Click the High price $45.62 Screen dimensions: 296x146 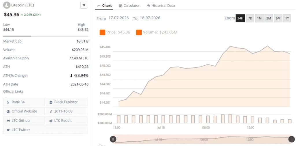[x=83, y=30]
